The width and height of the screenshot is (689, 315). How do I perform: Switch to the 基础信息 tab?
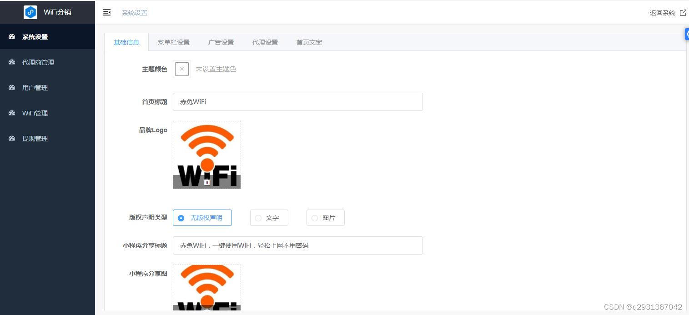click(x=126, y=42)
